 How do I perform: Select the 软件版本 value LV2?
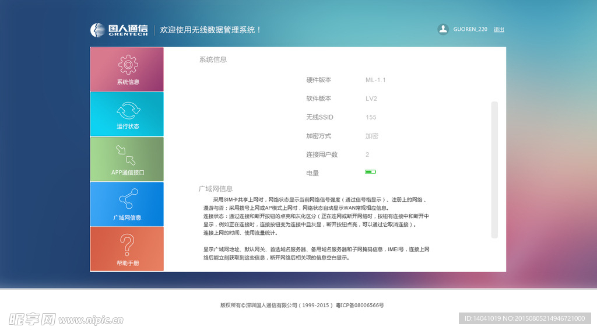(x=371, y=99)
